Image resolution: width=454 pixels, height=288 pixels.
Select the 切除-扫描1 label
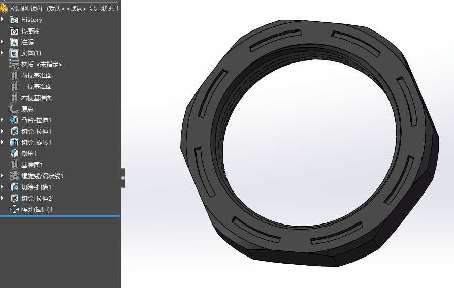[x=36, y=187]
